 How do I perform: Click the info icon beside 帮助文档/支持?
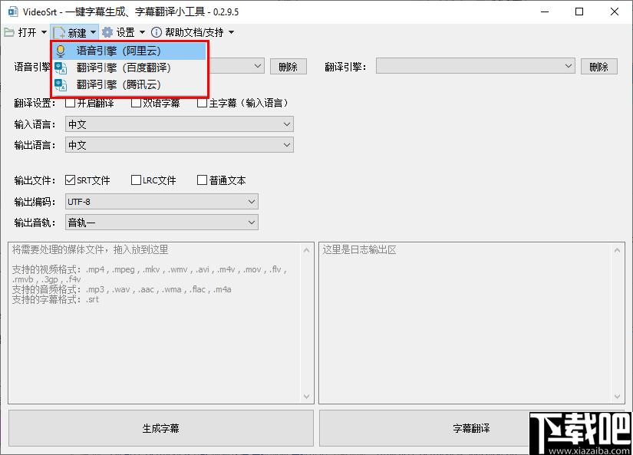(x=157, y=32)
